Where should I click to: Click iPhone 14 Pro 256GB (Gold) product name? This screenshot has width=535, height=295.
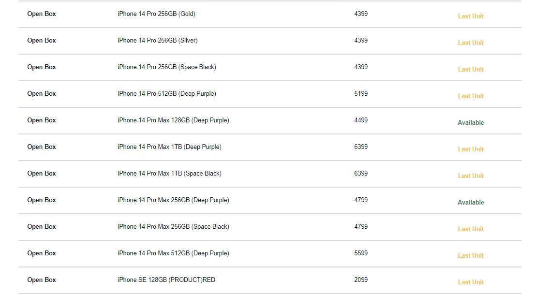pyautogui.click(x=156, y=14)
